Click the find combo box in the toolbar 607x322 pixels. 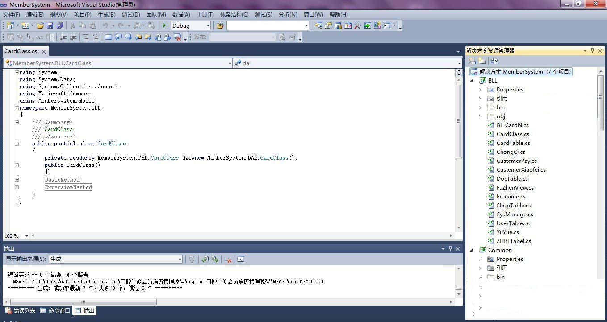click(268, 26)
